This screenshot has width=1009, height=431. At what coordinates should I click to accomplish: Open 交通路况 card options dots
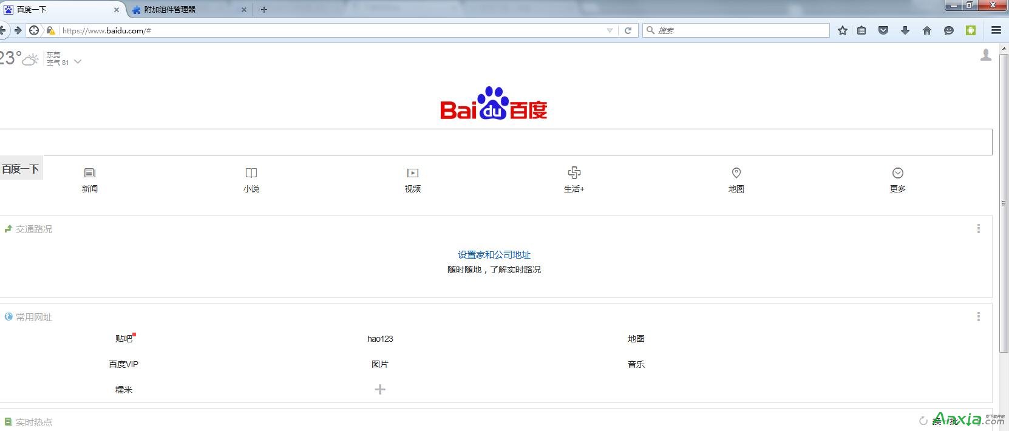click(978, 229)
